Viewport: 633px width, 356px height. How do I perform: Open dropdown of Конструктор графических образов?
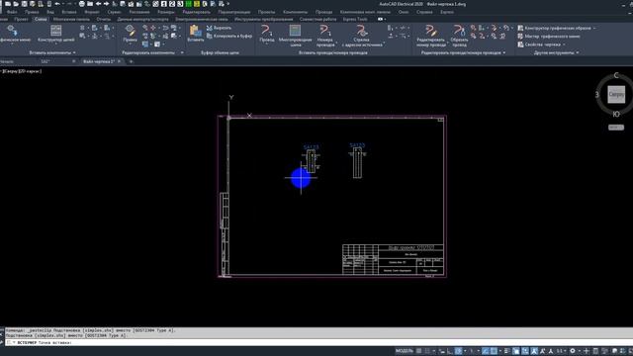[594, 29]
